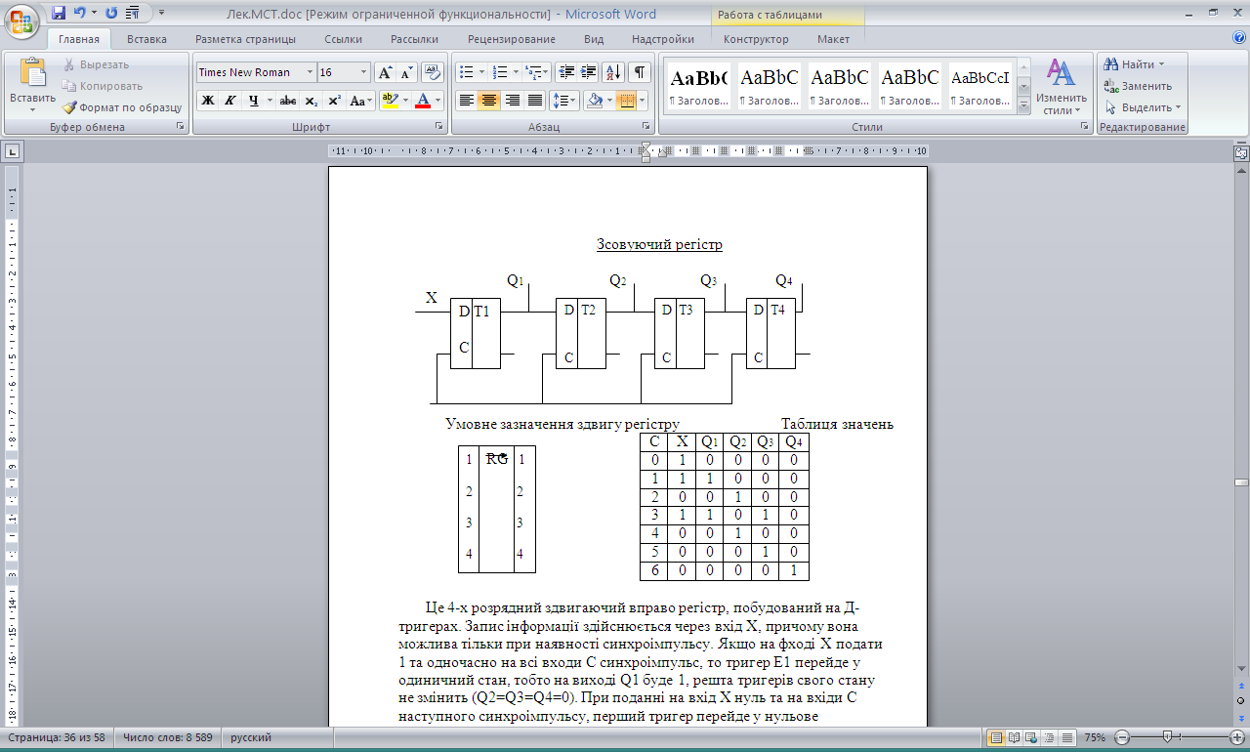Image resolution: width=1250 pixels, height=752 pixels.
Task: Open Главная ribbon tab
Action: point(79,39)
